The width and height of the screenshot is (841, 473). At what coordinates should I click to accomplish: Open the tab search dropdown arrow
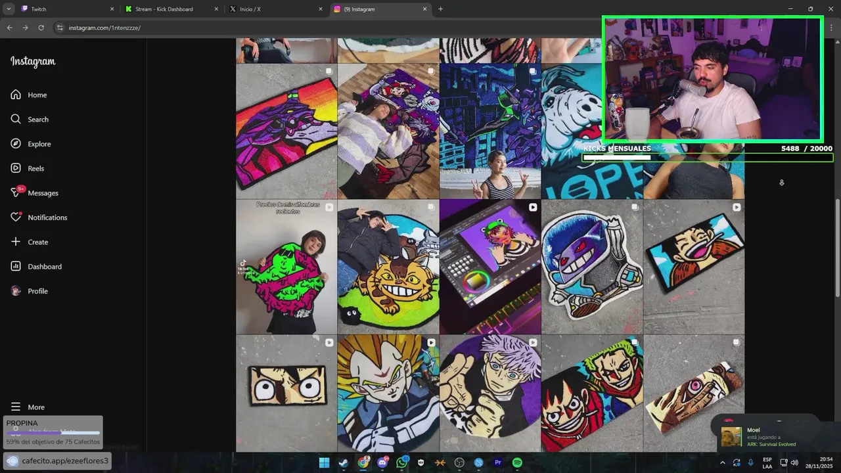9,9
